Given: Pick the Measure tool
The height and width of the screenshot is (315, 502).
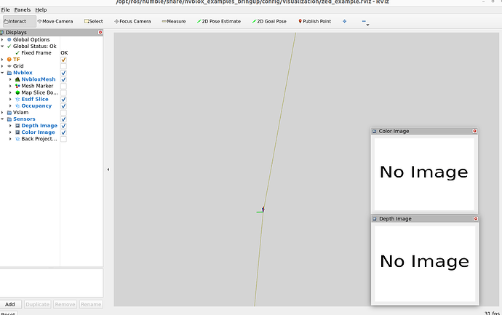Looking at the screenshot, I should pos(174,21).
